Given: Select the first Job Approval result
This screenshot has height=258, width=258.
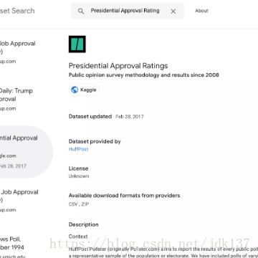Looking at the screenshot, I should [x=18, y=52].
